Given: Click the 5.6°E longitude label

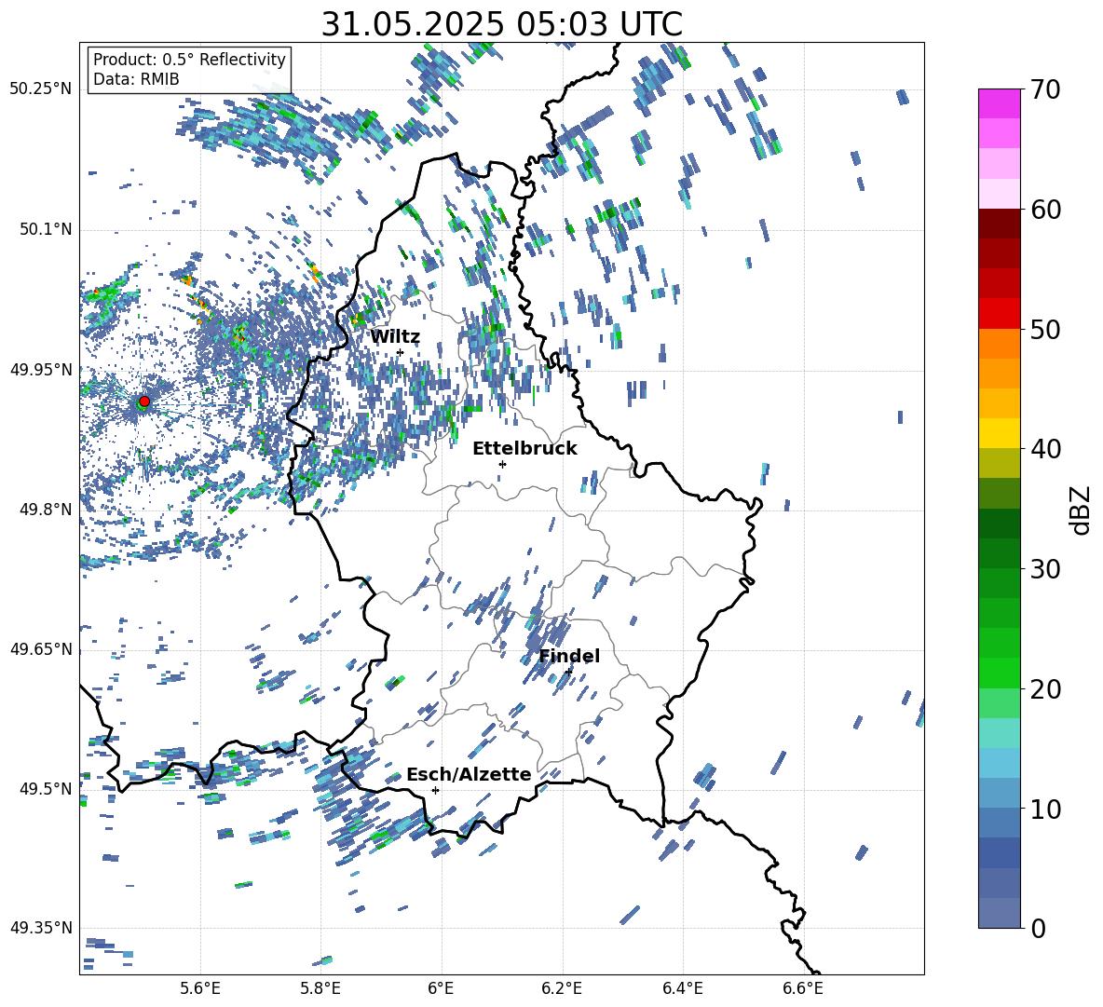Looking at the screenshot, I should (x=199, y=988).
